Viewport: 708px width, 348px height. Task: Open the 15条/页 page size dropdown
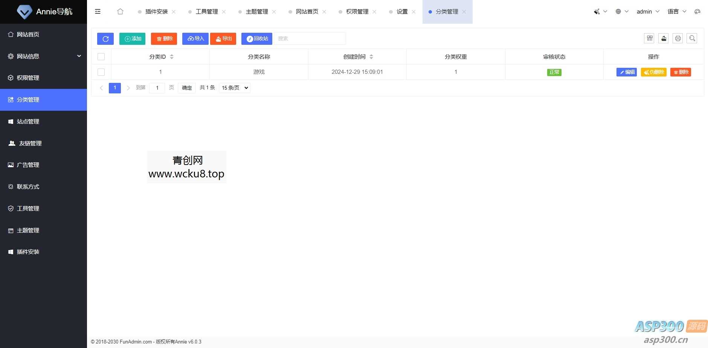click(x=234, y=88)
